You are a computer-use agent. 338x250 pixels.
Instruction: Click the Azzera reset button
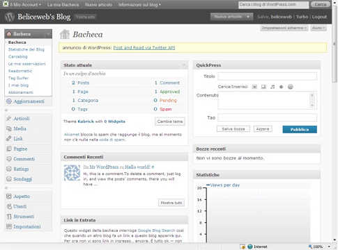click(263, 129)
